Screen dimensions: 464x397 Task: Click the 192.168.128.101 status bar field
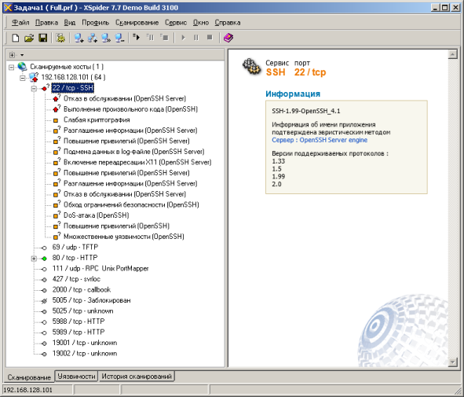37,390
